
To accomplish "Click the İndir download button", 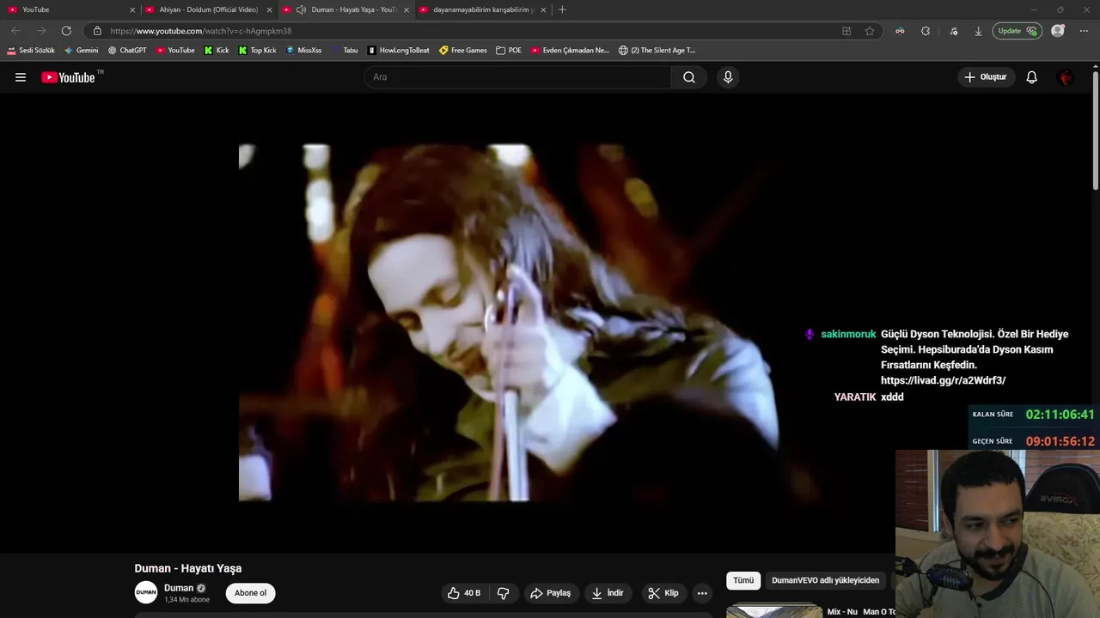I will pos(608,593).
